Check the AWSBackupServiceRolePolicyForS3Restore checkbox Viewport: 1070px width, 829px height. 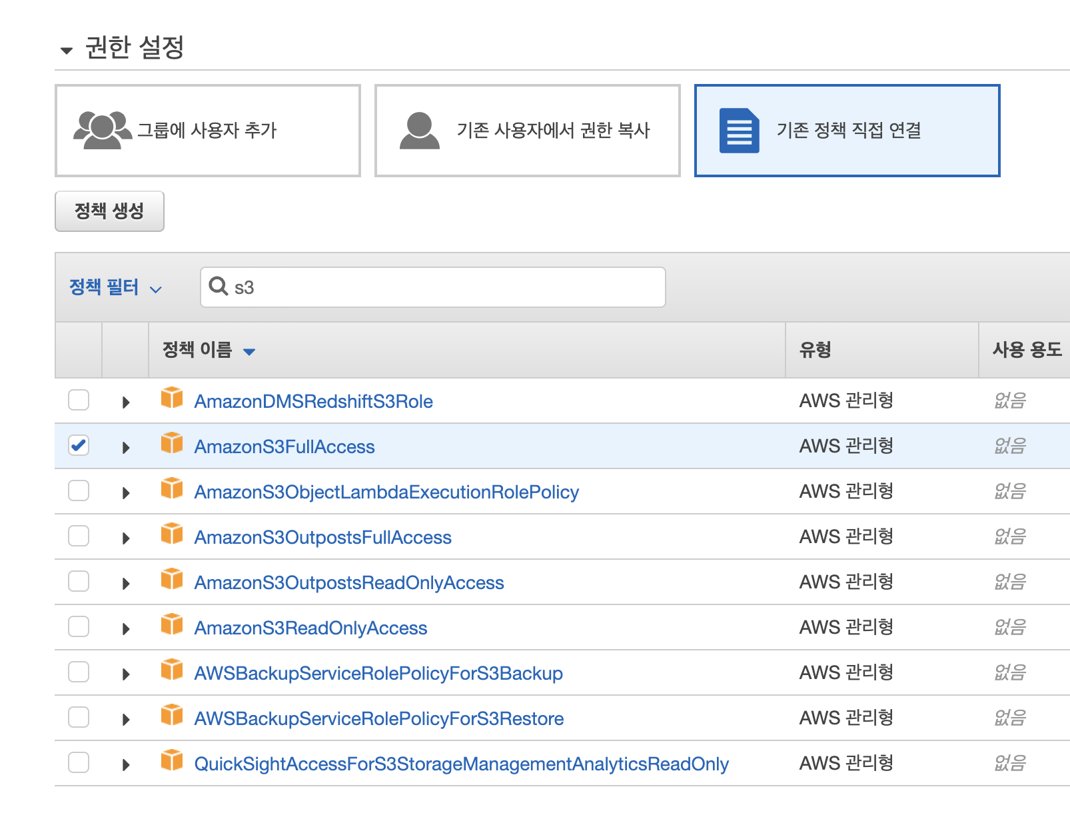(x=79, y=717)
